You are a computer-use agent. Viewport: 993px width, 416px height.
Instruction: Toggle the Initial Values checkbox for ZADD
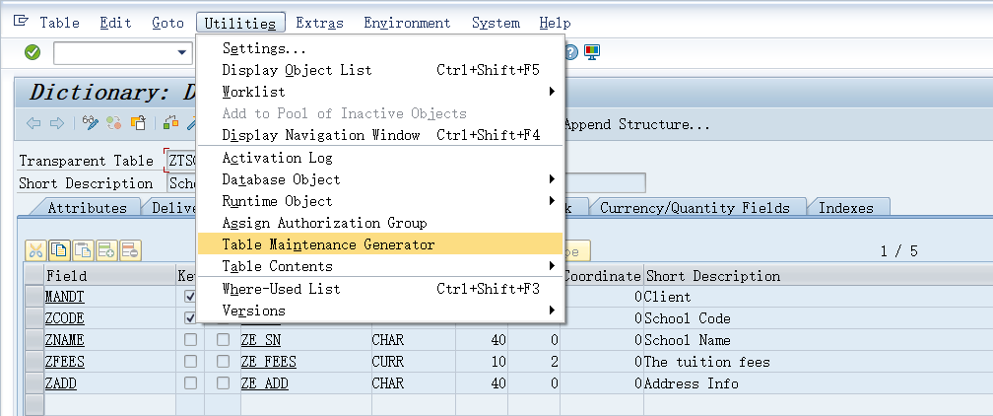224,382
